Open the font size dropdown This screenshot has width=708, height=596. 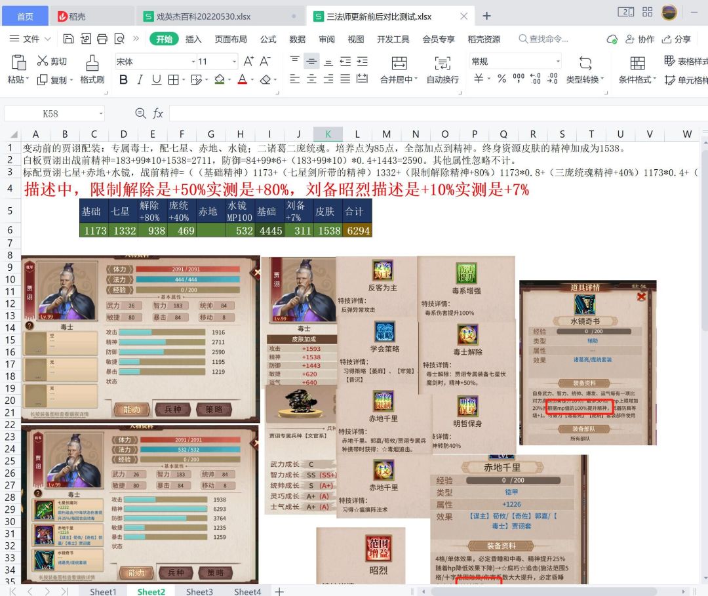pyautogui.click(x=234, y=62)
